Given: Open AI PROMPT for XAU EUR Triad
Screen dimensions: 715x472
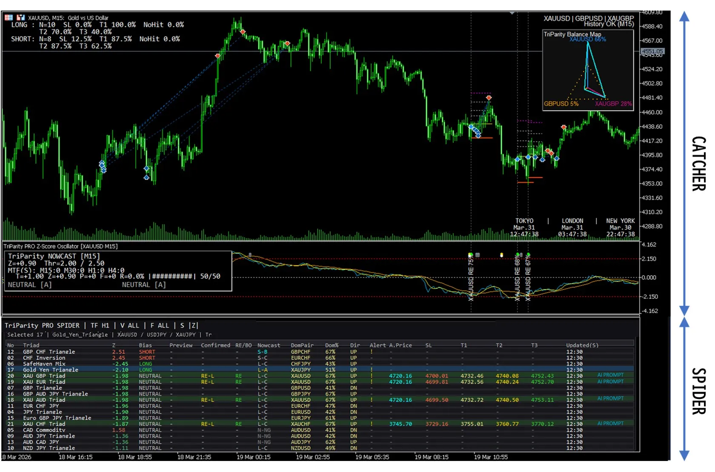Looking at the screenshot, I should (610, 382).
